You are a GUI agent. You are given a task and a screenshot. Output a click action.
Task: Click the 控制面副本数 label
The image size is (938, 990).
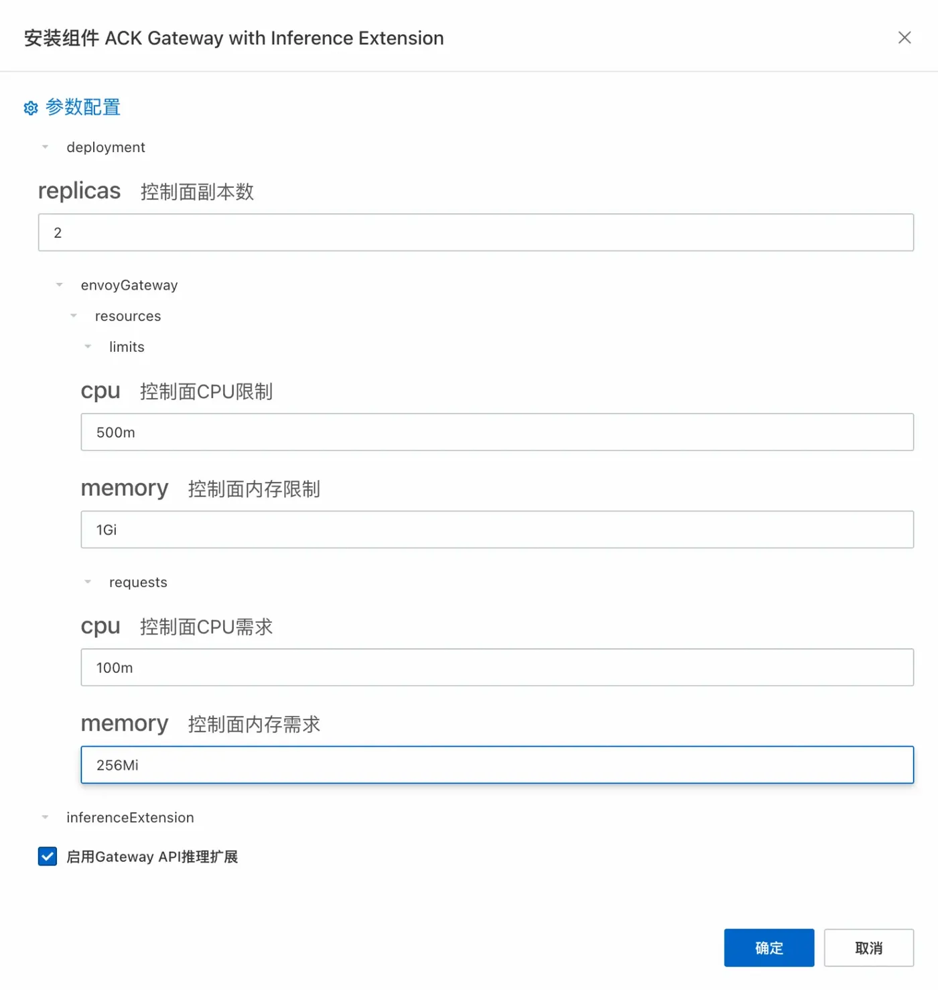(x=197, y=192)
